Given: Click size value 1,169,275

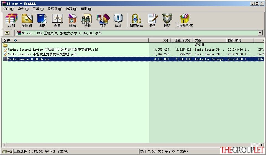Looking at the screenshot, I should pyautogui.click(x=162, y=54).
